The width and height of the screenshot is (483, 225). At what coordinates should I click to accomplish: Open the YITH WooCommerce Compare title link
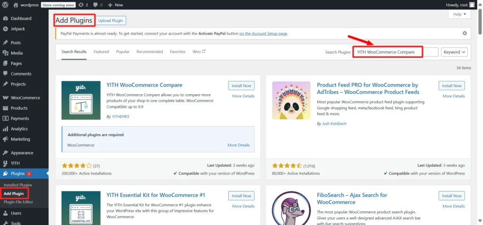click(x=144, y=85)
